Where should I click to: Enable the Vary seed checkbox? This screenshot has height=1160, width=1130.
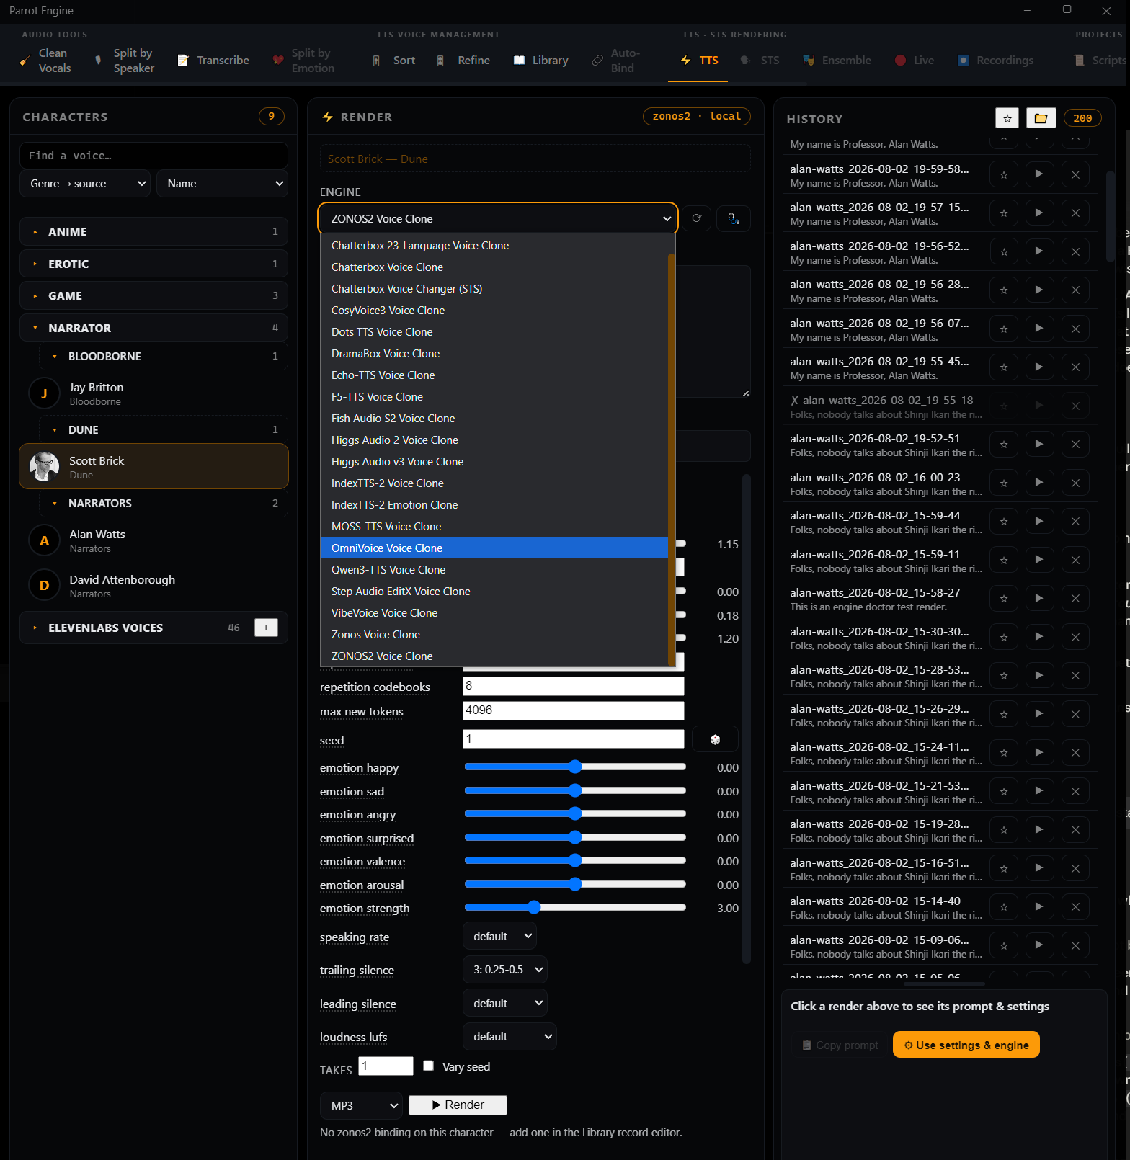pyautogui.click(x=429, y=1066)
